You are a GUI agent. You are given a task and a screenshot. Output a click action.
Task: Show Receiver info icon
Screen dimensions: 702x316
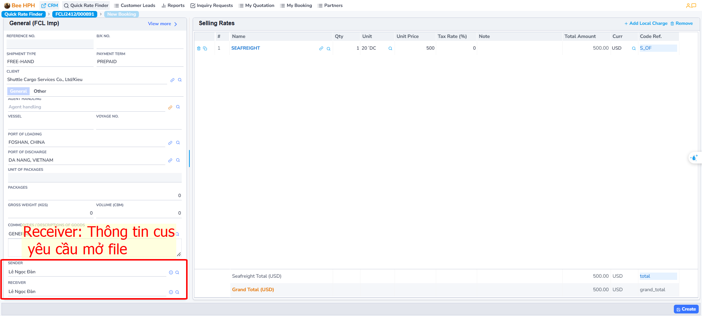pyautogui.click(x=171, y=292)
